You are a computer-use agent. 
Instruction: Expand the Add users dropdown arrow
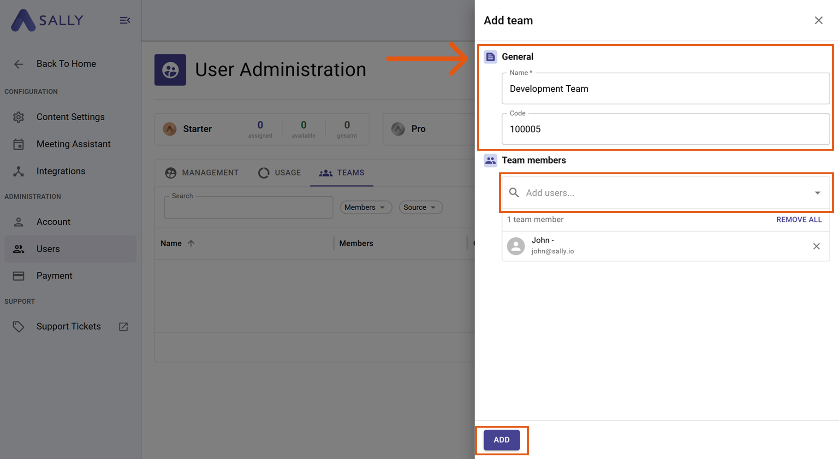(x=817, y=193)
